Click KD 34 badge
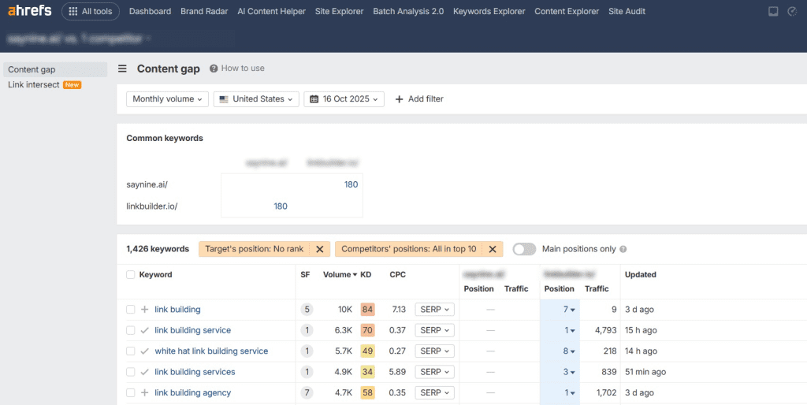This screenshot has height=405, width=807. 367,372
